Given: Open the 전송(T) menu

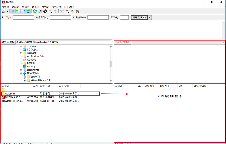Looking at the screenshot, I should [35, 7].
